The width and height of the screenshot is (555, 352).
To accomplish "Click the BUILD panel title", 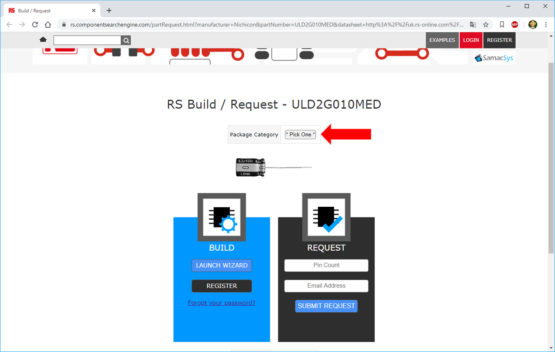I will coord(222,247).
